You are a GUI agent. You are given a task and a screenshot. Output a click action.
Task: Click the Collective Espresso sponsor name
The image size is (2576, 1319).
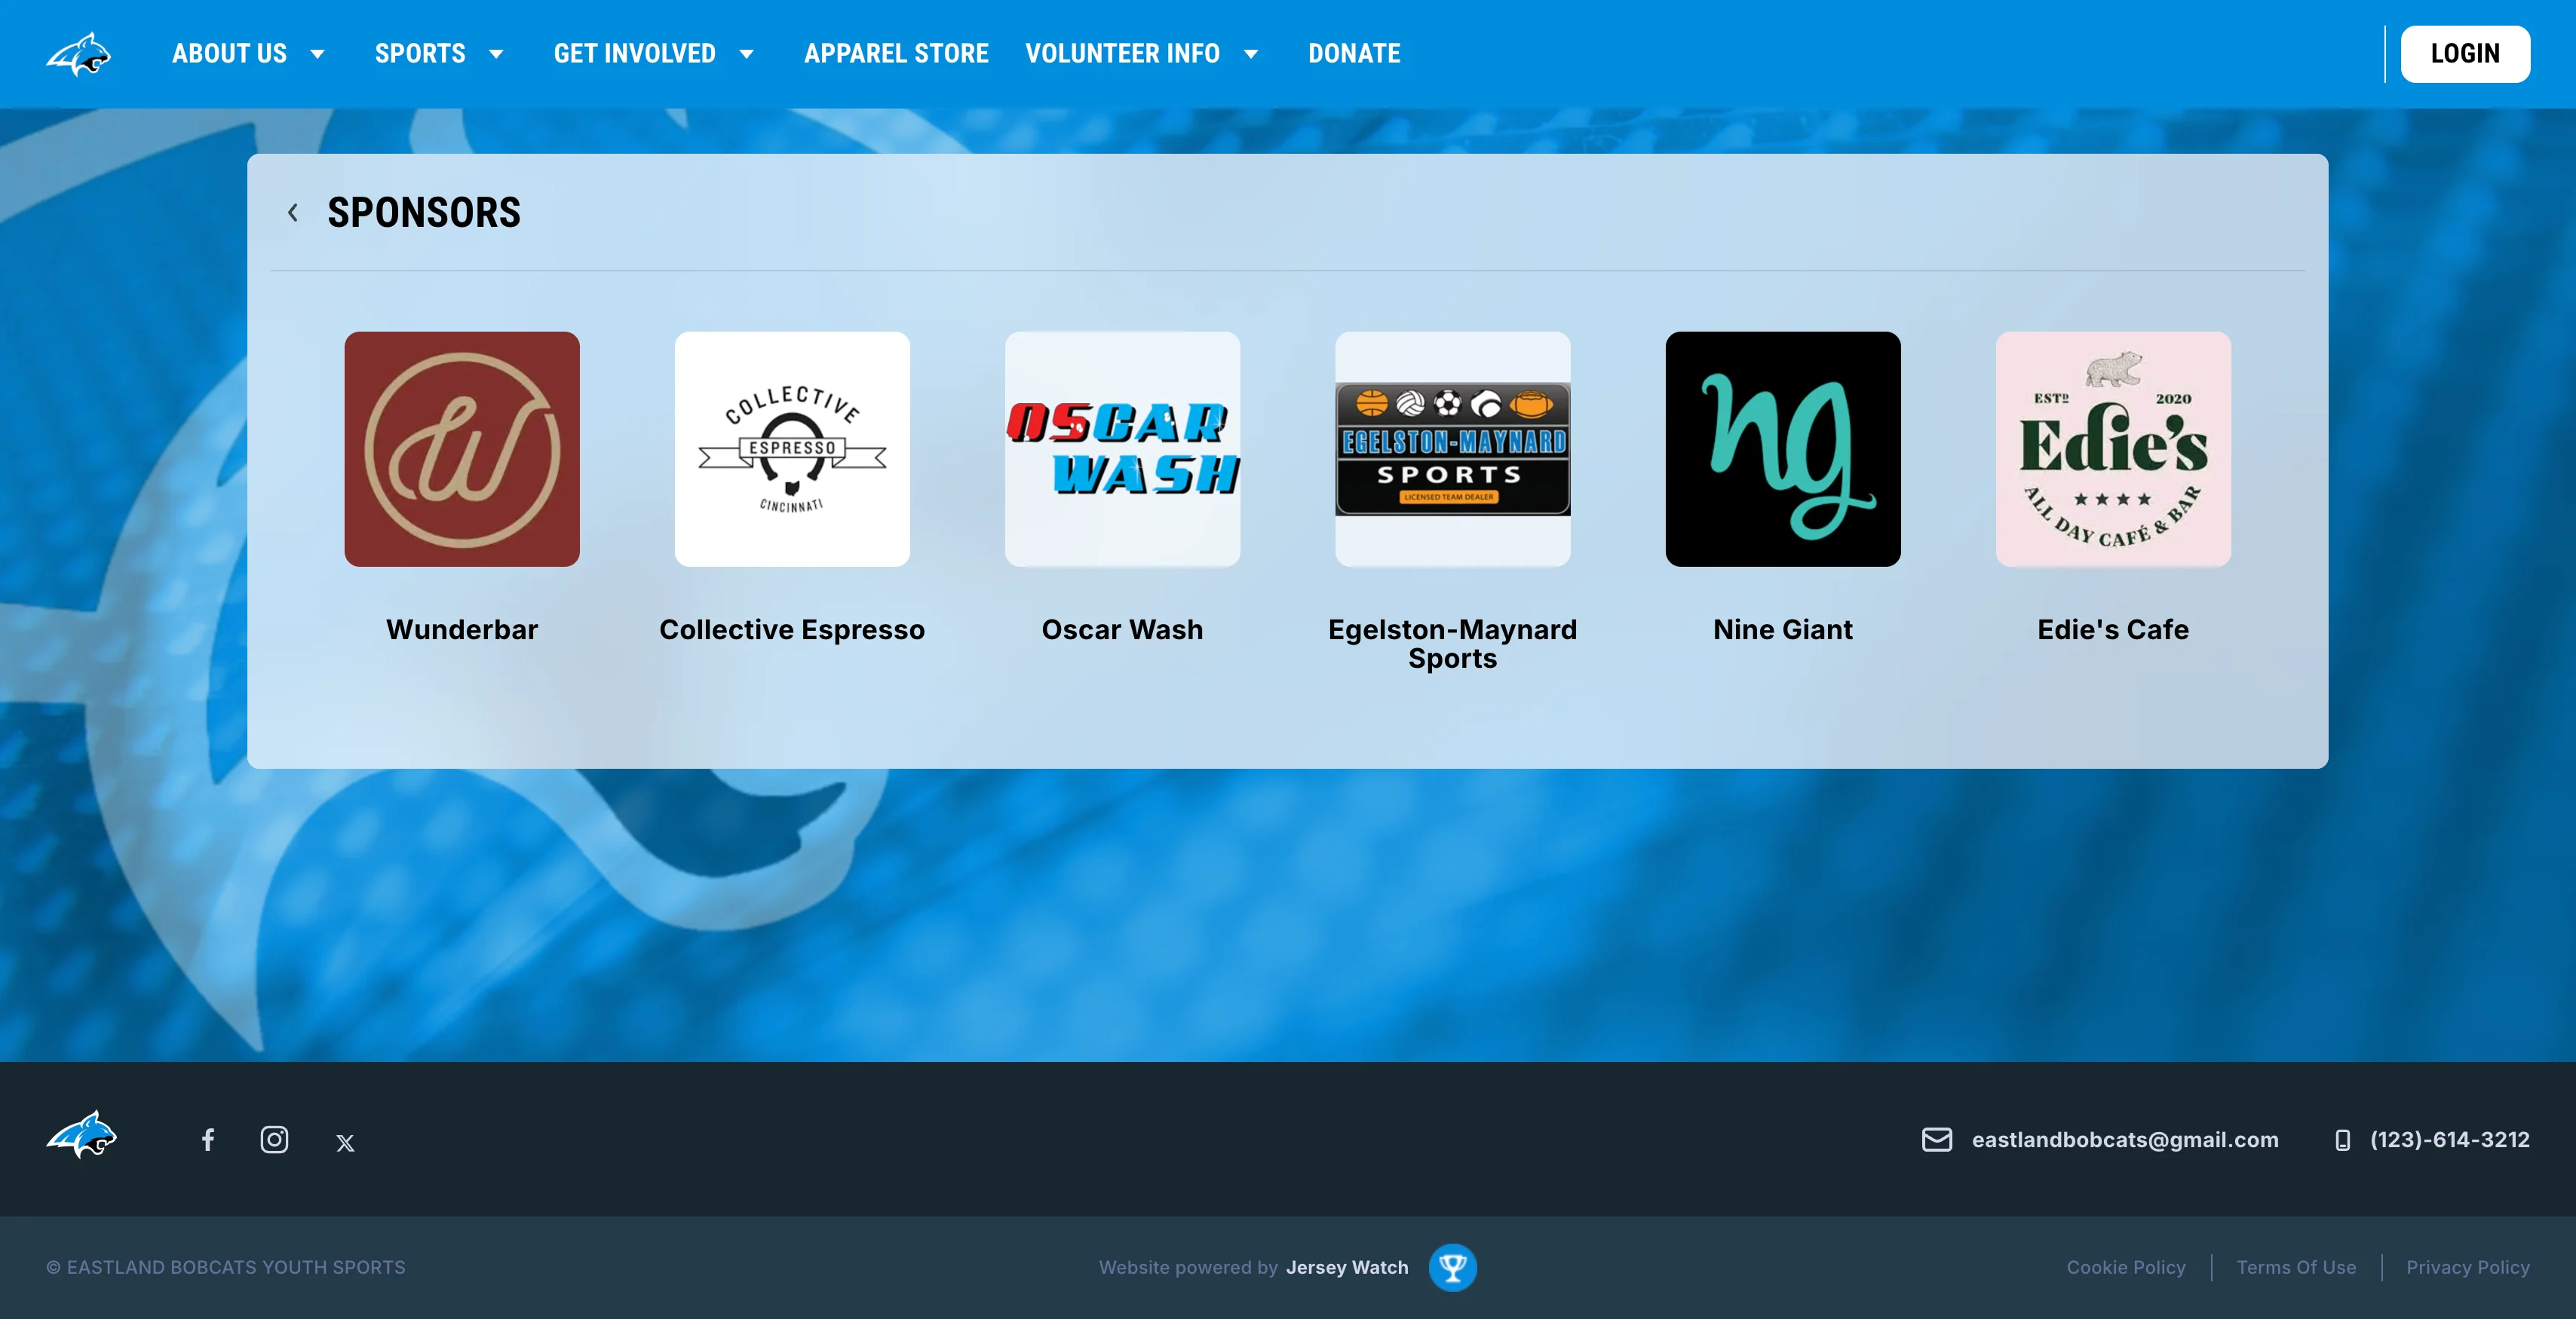[x=792, y=629]
